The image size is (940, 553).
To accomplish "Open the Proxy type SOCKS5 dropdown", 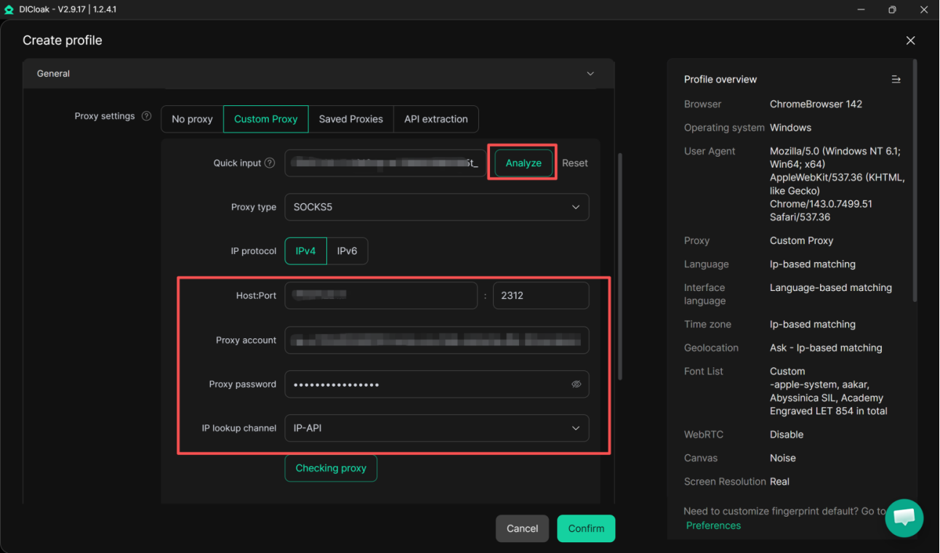I will (x=437, y=208).
